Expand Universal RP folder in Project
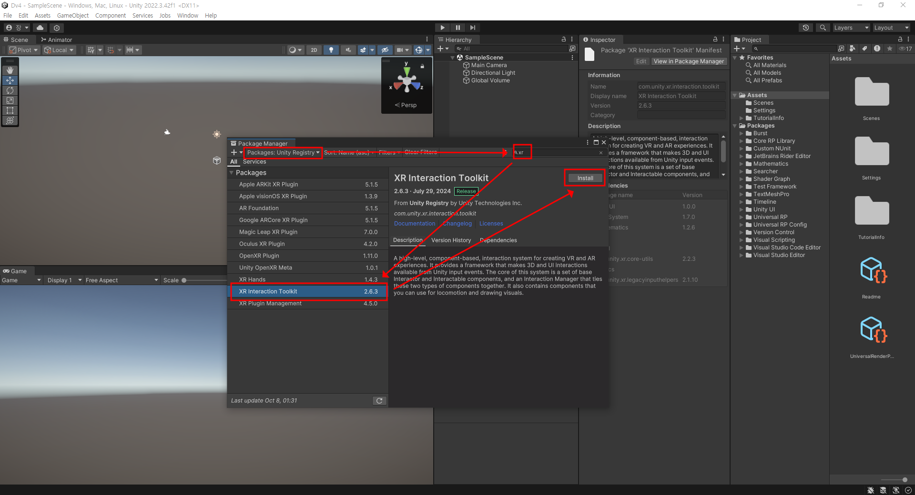The height and width of the screenshot is (495, 915). 741,217
